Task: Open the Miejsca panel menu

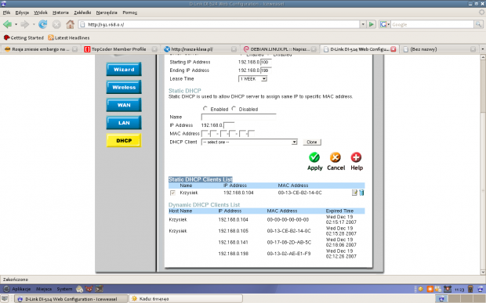Action: tap(44, 289)
